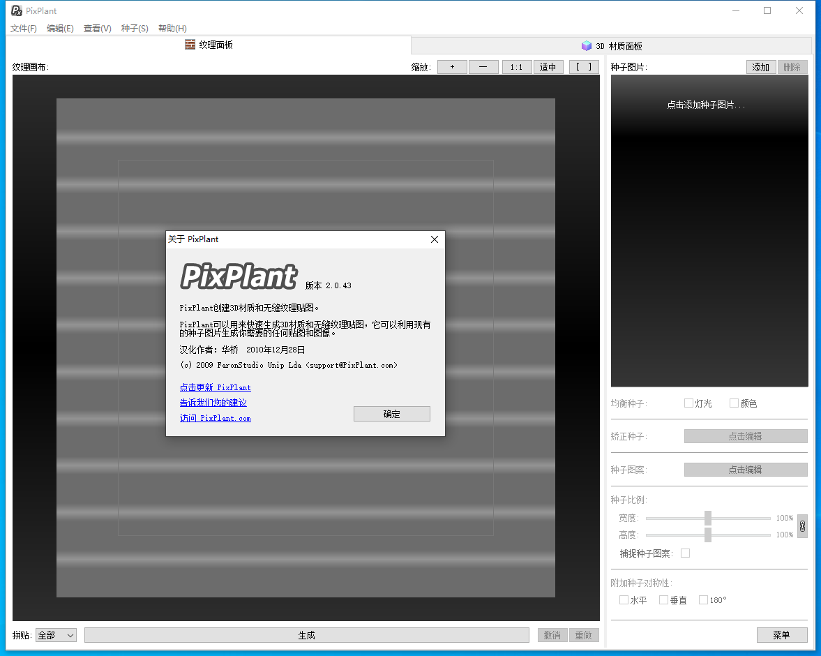Open the 查看(V) menu
This screenshot has height=656, width=821.
pyautogui.click(x=98, y=29)
